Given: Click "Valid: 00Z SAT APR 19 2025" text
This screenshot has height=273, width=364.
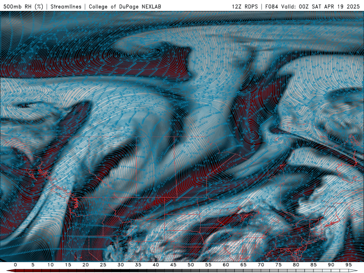Looking at the screenshot, I should [x=320, y=7].
